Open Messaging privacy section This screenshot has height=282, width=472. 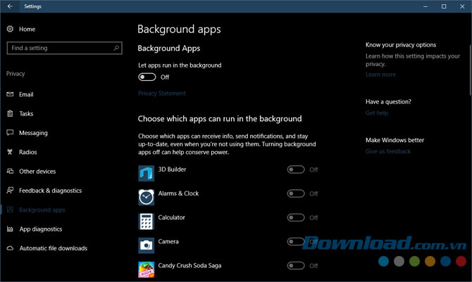(x=33, y=133)
